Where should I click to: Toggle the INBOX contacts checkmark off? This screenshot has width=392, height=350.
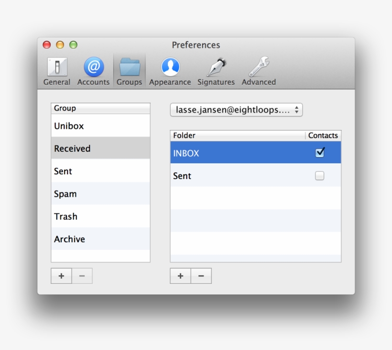point(320,152)
